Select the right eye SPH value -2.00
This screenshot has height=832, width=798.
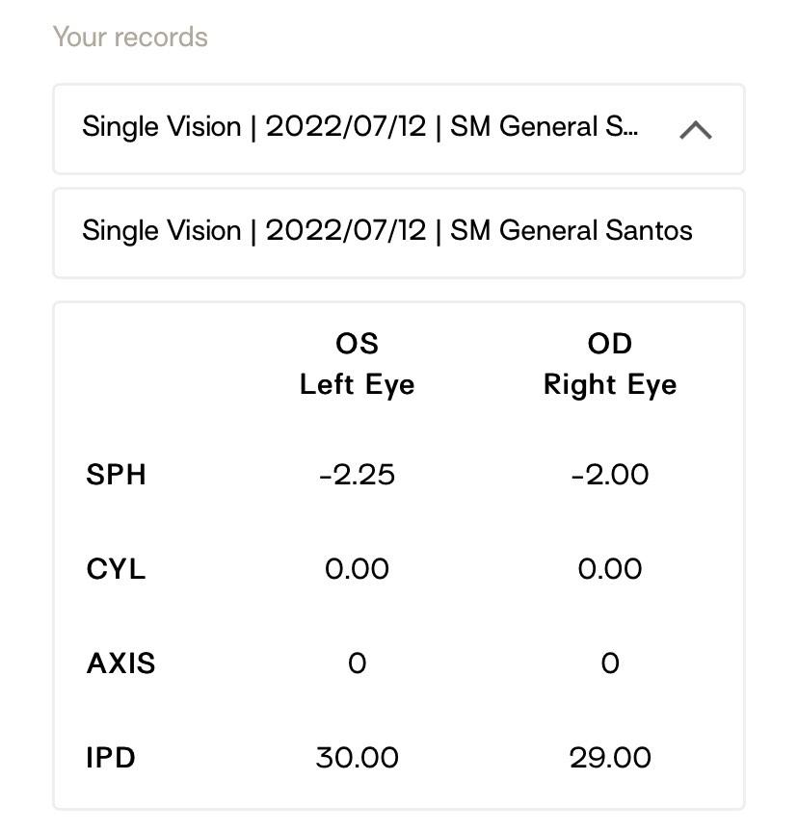coord(610,474)
